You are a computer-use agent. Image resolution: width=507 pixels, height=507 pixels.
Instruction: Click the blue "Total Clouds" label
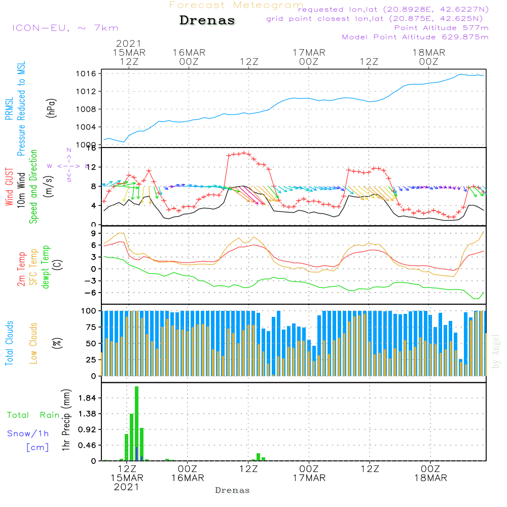click(9, 343)
